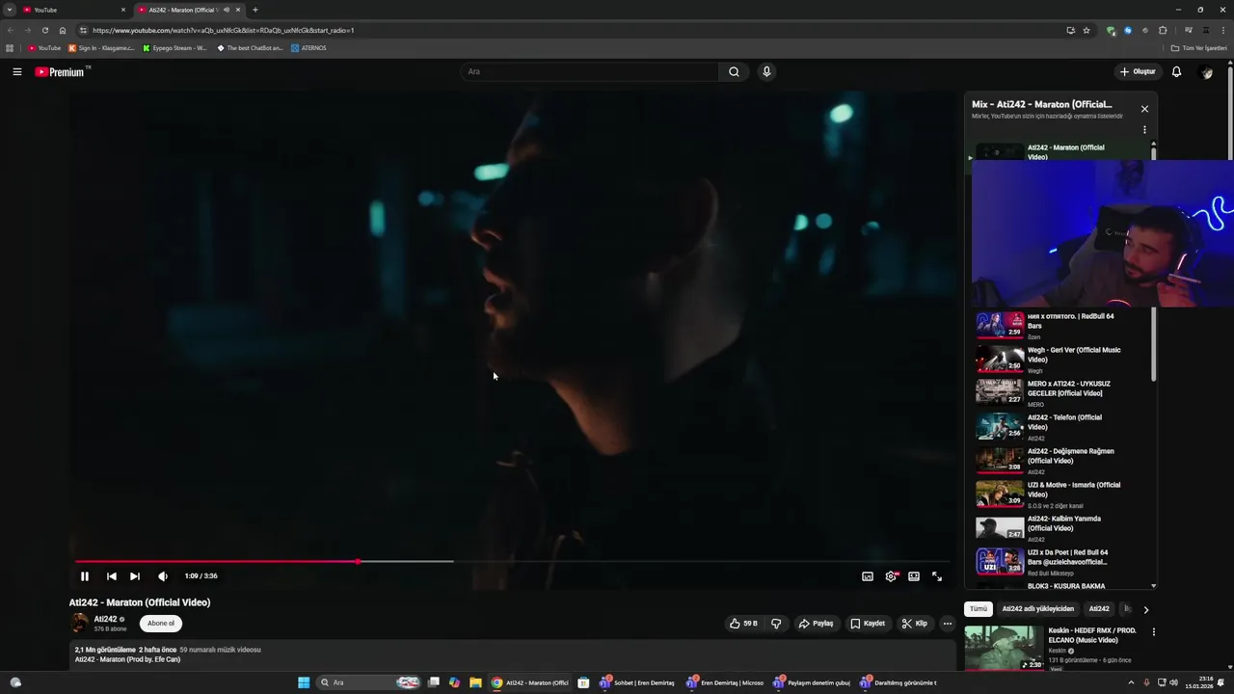Open the account avatar menu
Viewport: 1234px width, 694px height.
[x=1205, y=71]
